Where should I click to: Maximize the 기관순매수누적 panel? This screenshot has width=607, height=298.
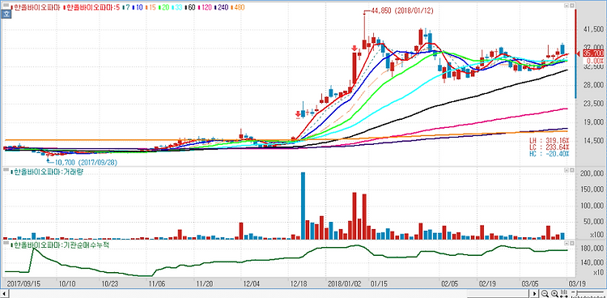tap(571, 243)
